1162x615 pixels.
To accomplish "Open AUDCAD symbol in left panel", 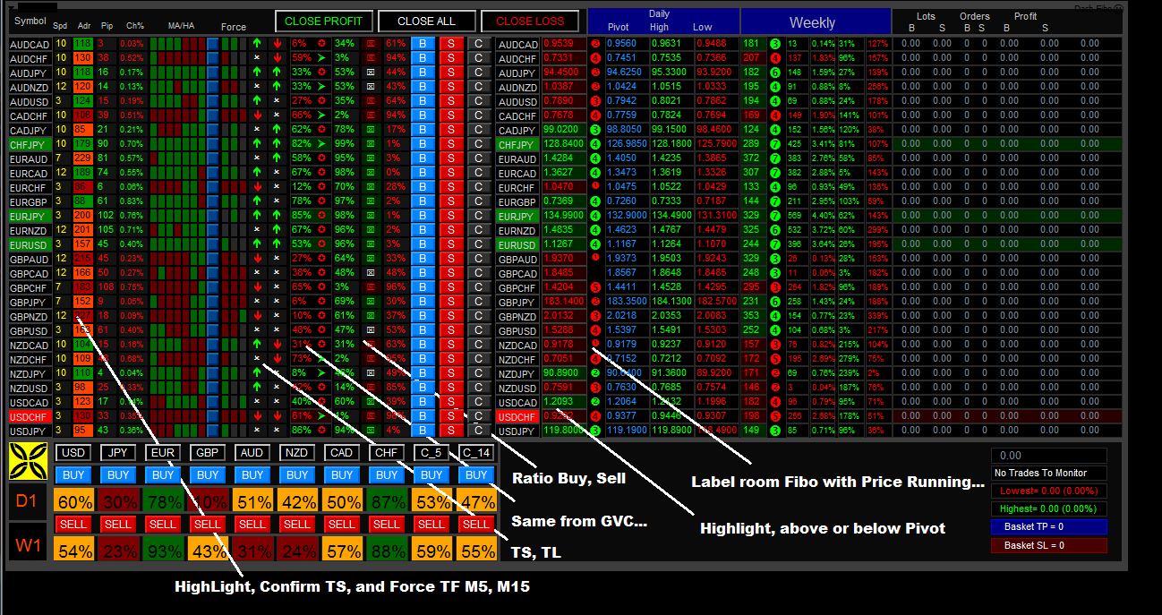I will 30,44.
